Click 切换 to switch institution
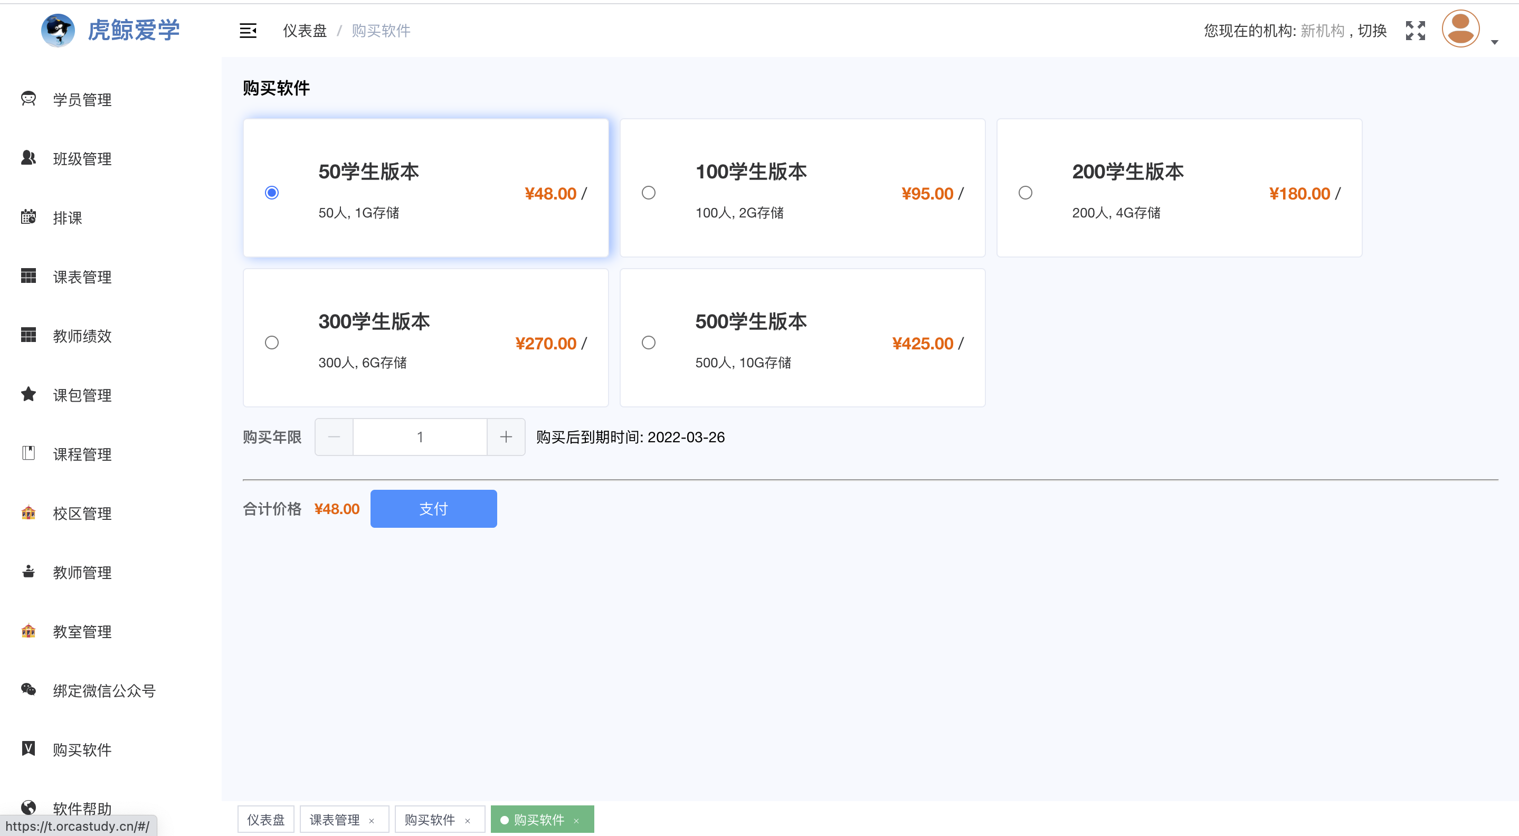The image size is (1519, 836). 1372,31
